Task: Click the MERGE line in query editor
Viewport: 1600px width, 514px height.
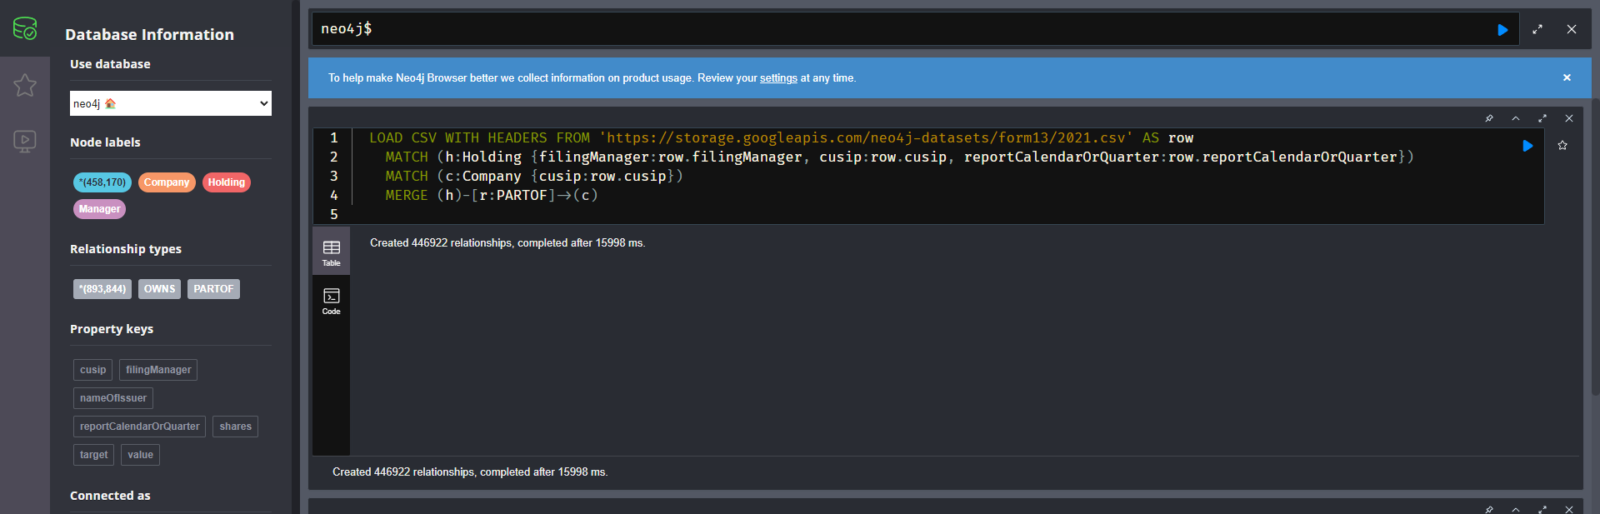Action: [x=492, y=195]
